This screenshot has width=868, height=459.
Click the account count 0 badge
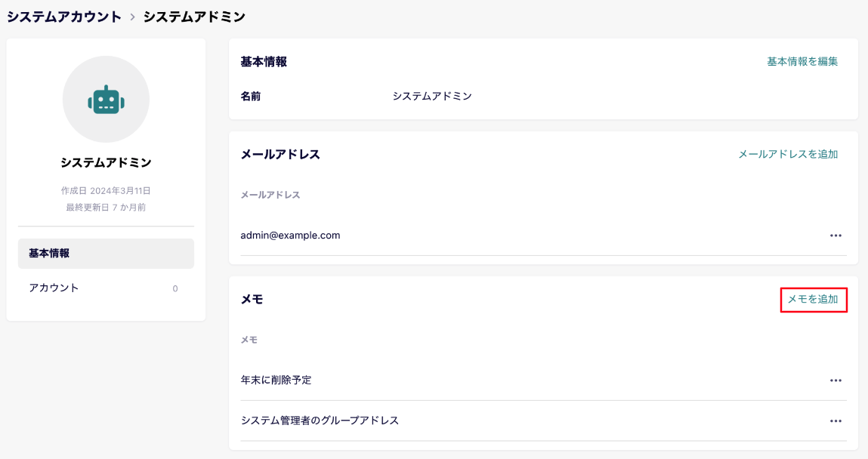coord(175,288)
